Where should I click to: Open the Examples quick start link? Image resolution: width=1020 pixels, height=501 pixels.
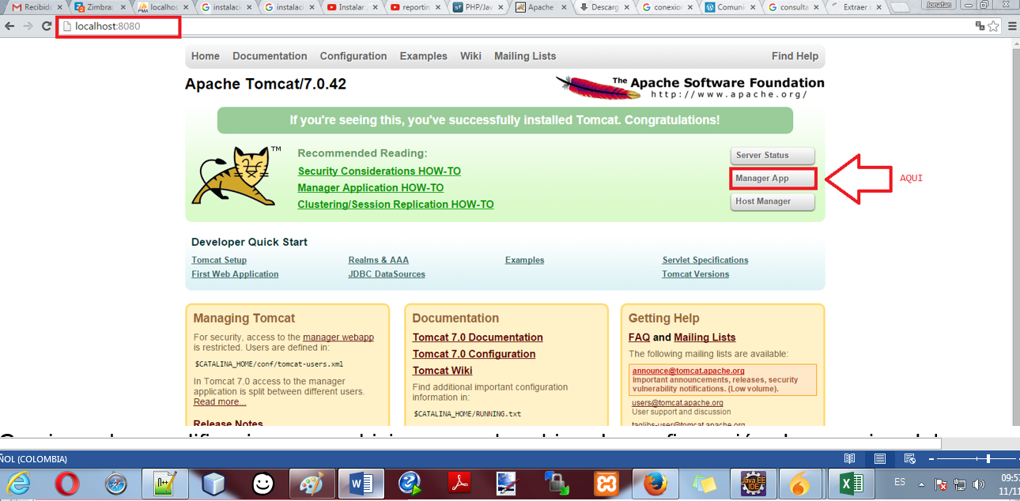point(525,260)
